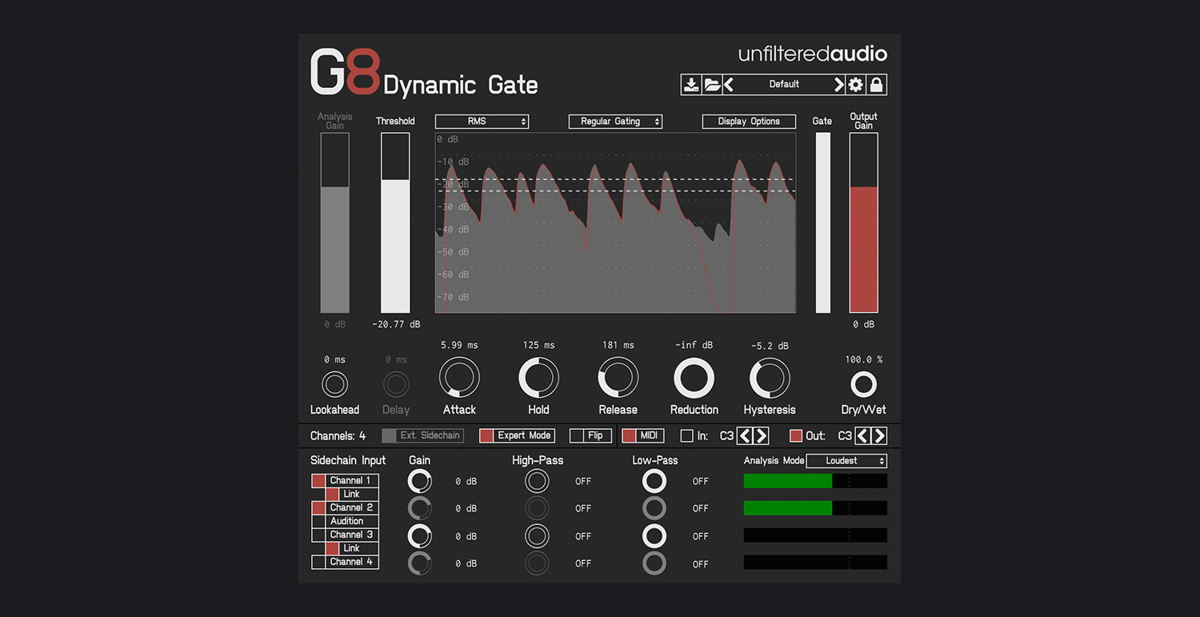Toggle the Ext. Sidechain switch
1200x617 pixels.
(422, 435)
